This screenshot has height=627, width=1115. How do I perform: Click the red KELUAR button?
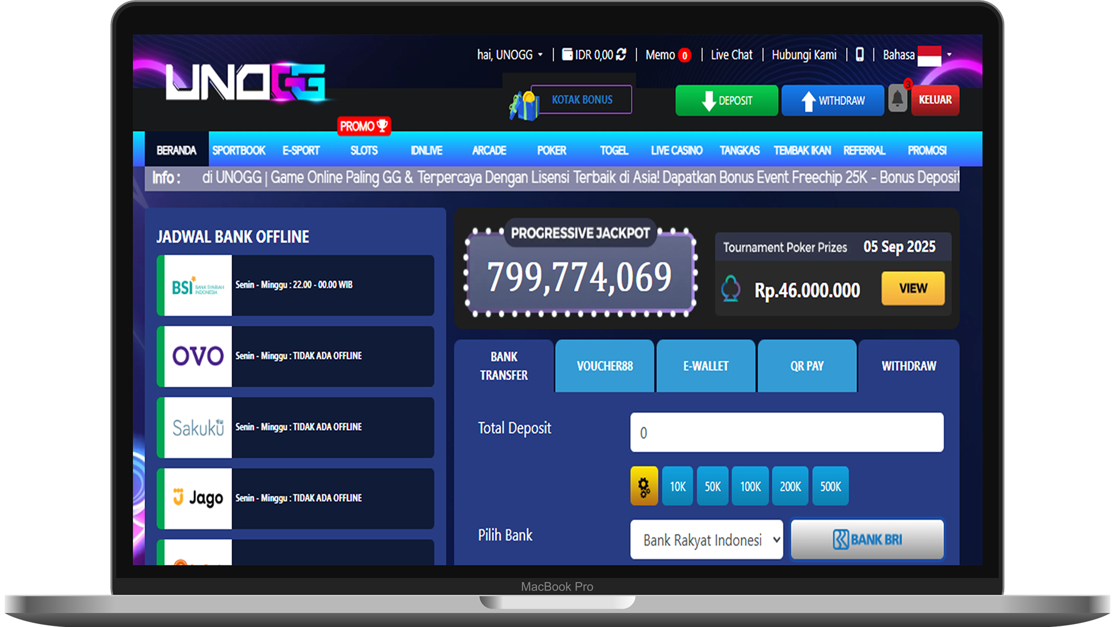coord(935,100)
